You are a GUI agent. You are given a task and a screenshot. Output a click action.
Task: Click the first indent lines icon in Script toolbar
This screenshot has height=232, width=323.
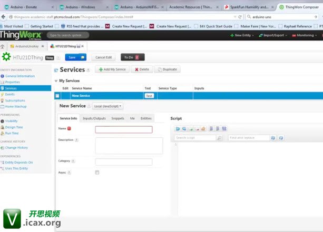(211, 129)
